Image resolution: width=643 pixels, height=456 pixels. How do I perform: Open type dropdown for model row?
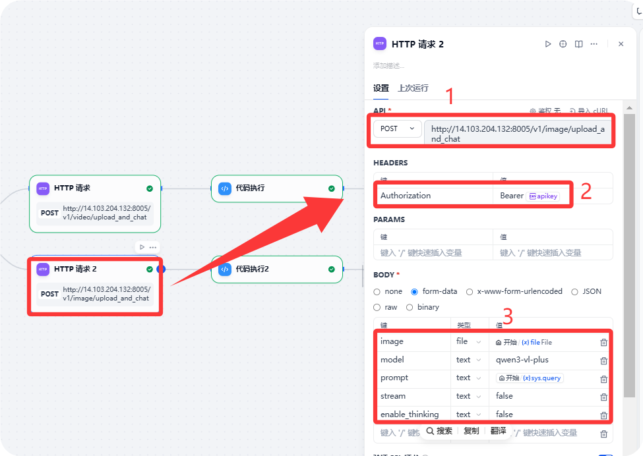pos(469,360)
